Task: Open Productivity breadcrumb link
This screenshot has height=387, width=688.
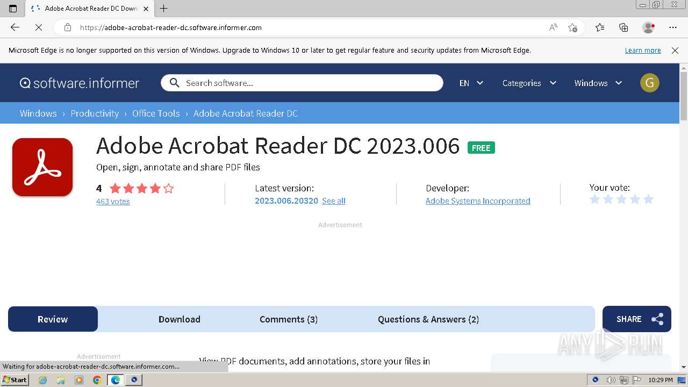Action: [95, 113]
